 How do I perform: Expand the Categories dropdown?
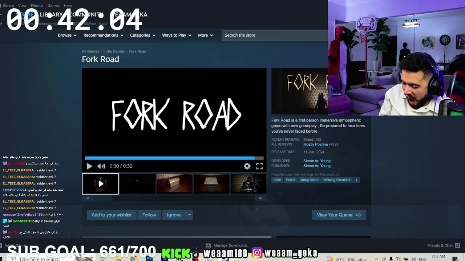(x=143, y=35)
